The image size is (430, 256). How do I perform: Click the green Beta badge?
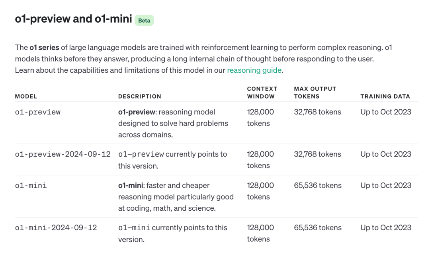coord(144,20)
